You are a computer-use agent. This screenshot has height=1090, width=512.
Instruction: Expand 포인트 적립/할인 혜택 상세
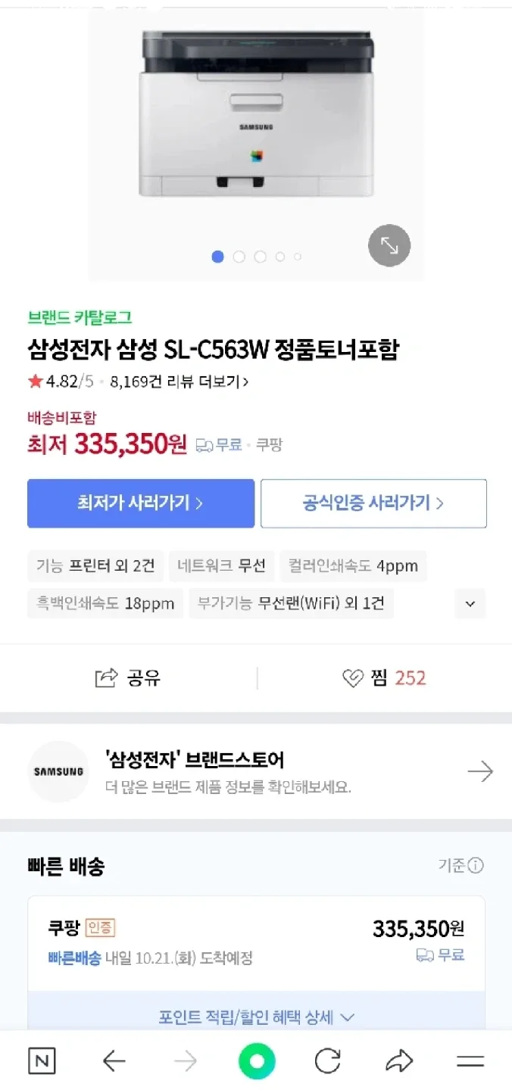[257, 1017]
